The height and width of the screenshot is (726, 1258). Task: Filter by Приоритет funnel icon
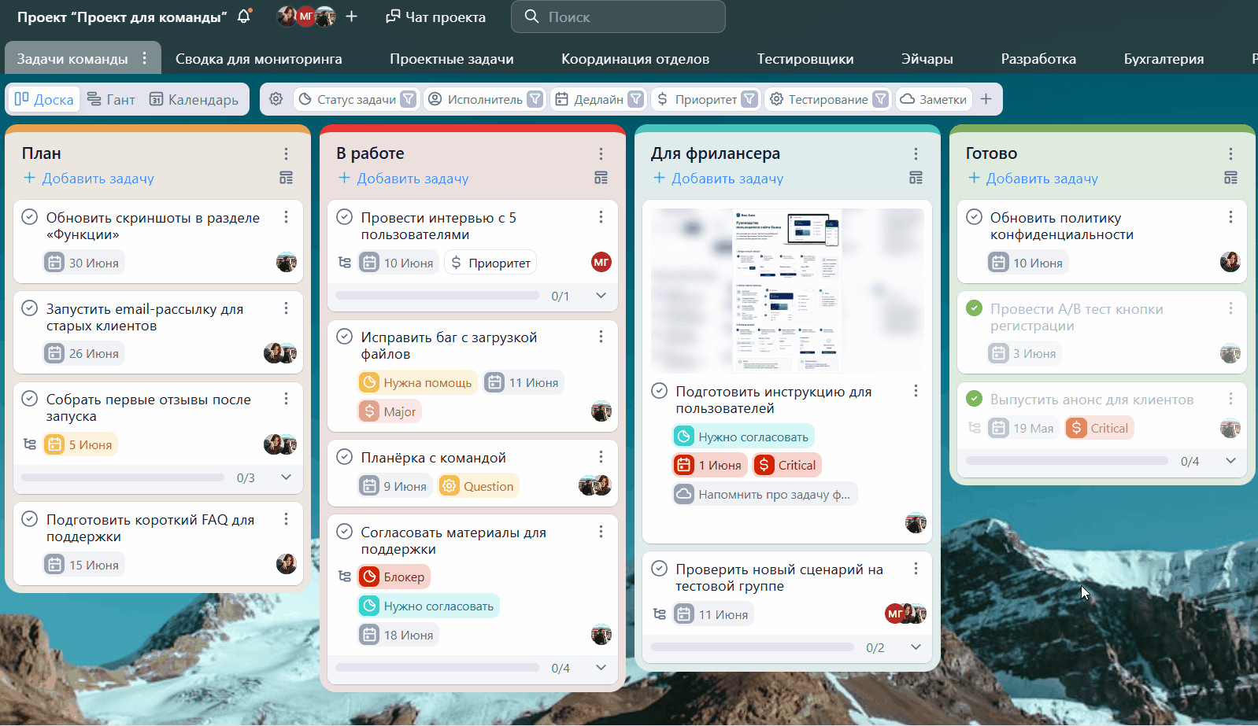pyautogui.click(x=749, y=99)
